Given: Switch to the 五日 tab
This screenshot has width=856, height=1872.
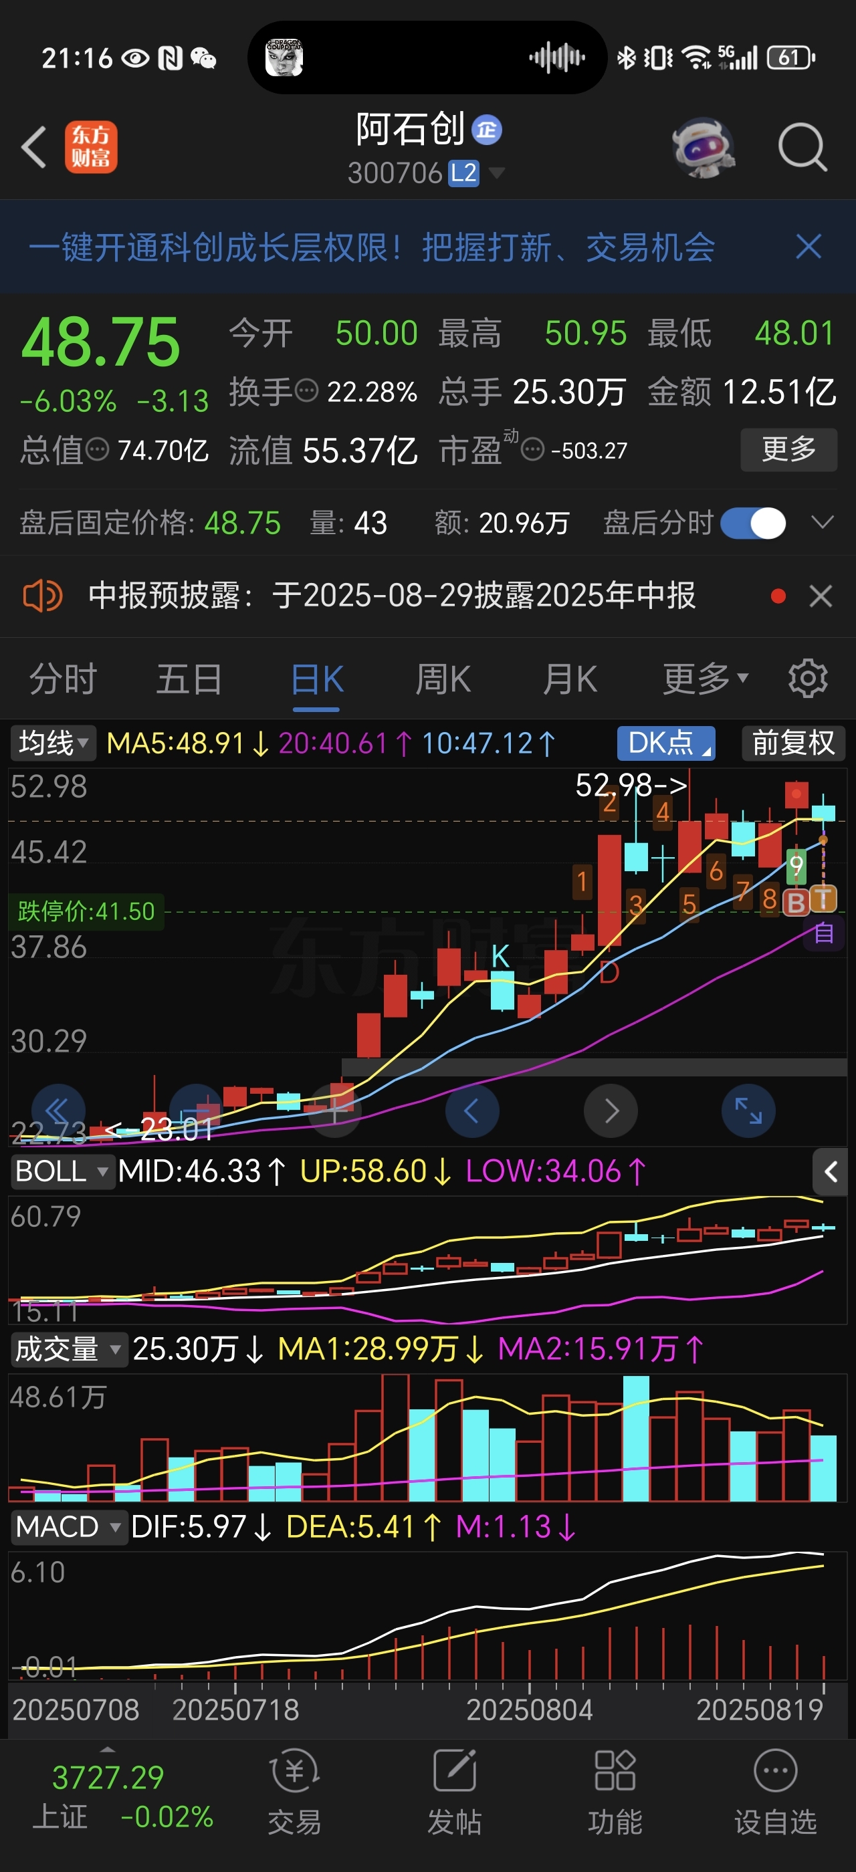Looking at the screenshot, I should tap(189, 679).
